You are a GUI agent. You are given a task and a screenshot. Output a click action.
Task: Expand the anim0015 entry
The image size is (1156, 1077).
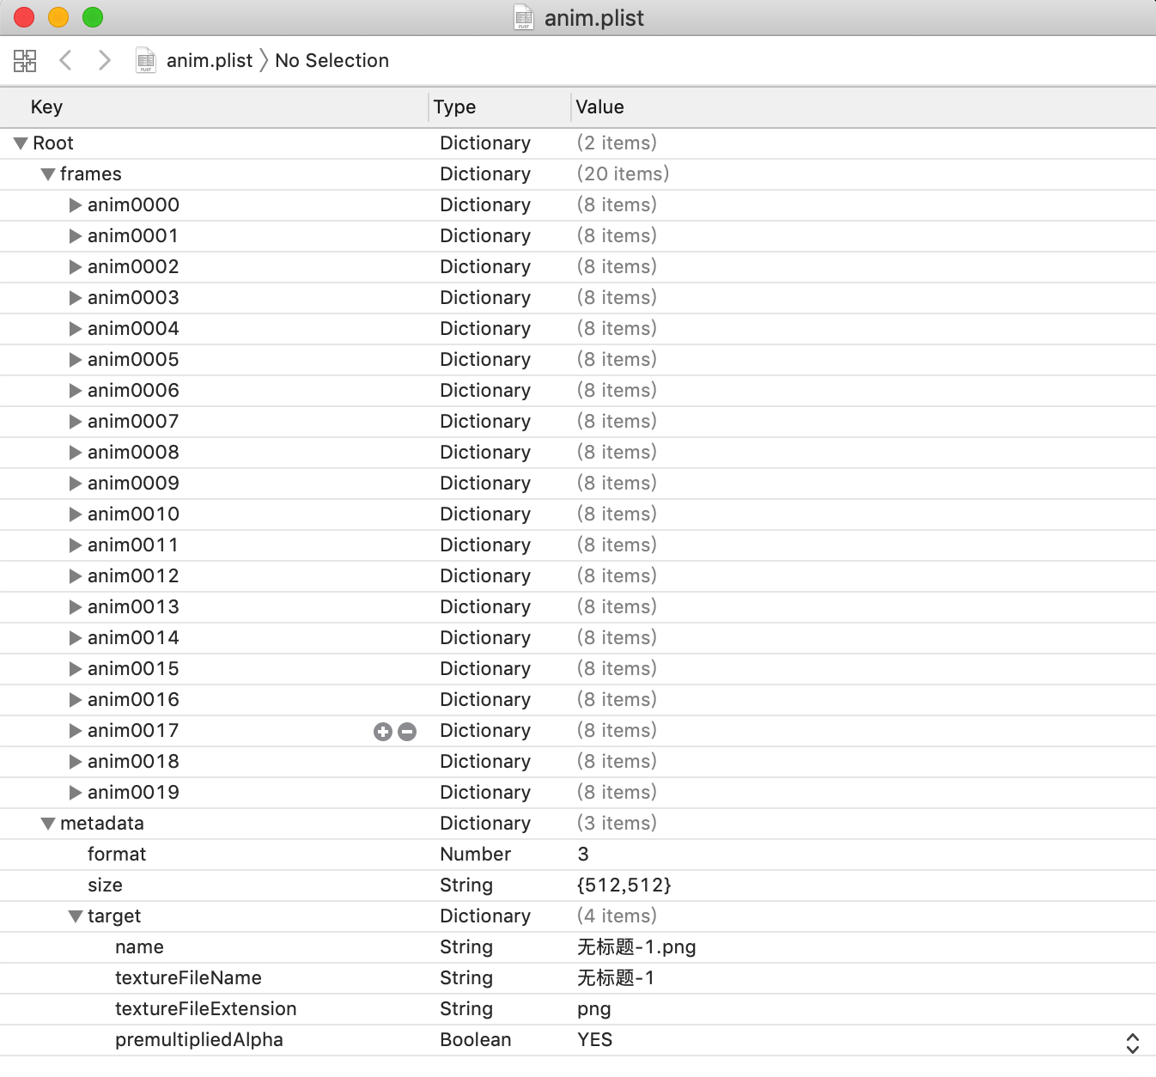click(76, 669)
